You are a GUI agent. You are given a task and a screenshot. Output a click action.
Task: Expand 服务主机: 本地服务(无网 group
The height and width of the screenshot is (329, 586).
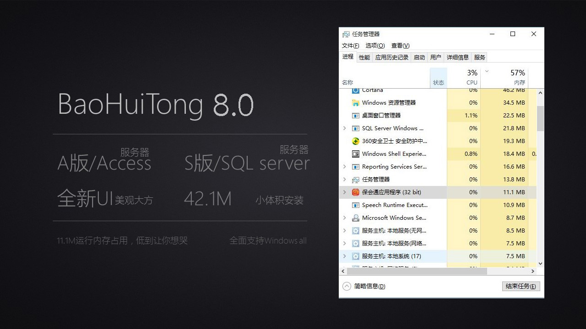tap(345, 231)
